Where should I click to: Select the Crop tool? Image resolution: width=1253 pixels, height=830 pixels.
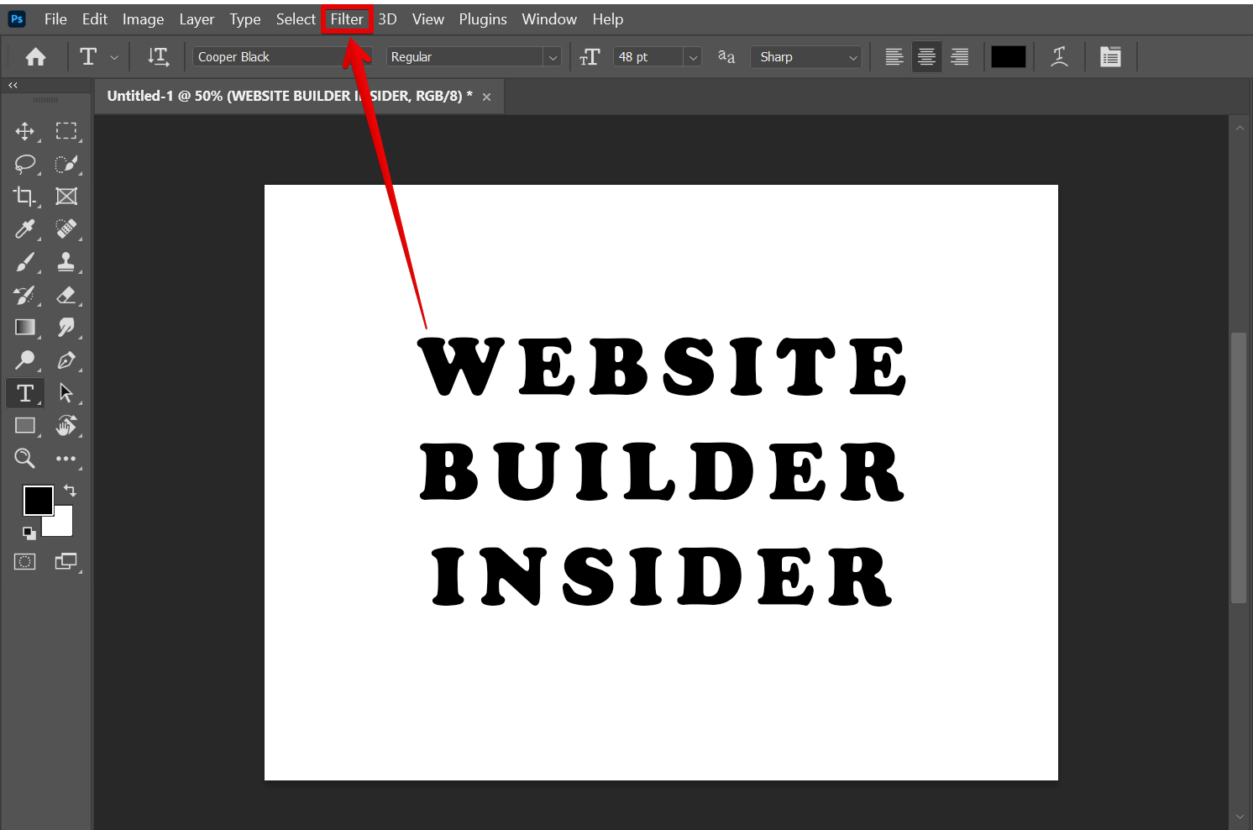point(24,197)
